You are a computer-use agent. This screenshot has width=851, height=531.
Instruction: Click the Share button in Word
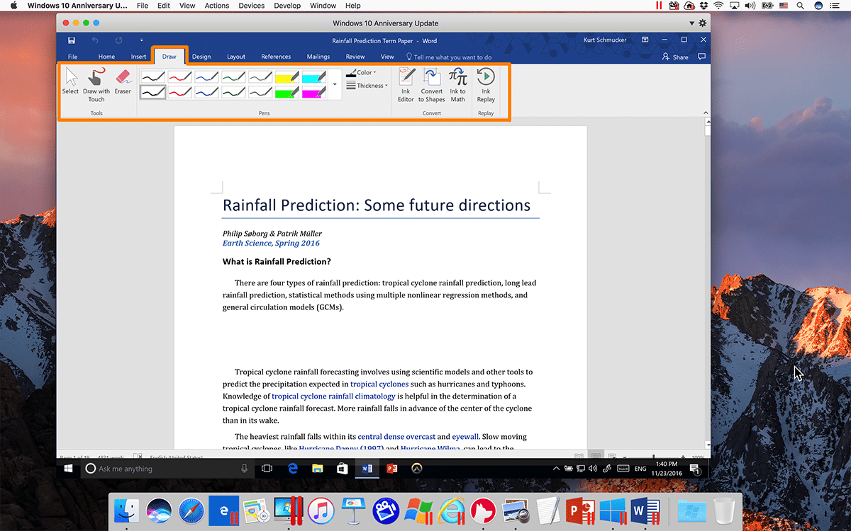(x=675, y=57)
